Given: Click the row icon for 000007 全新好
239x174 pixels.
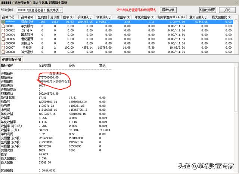Looking at the screenshot, I should pyautogui.click(x=3, y=48).
